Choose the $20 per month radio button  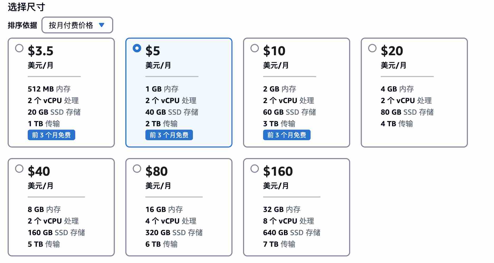point(372,48)
